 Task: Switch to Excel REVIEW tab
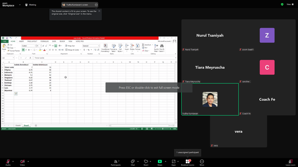tap(62, 41)
